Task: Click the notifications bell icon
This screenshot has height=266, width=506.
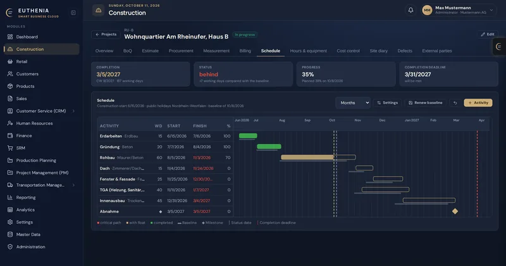Action: [x=410, y=10]
